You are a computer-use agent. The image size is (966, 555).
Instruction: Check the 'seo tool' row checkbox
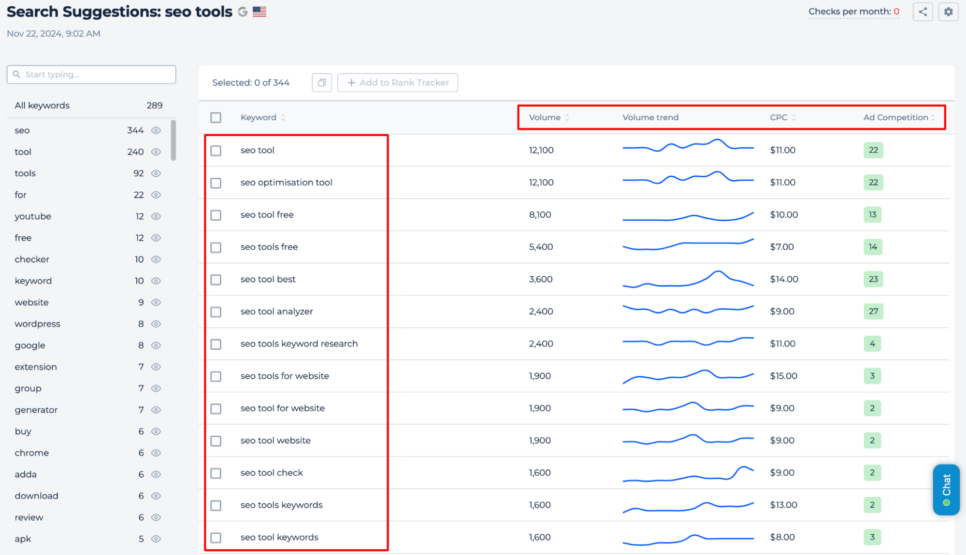pyautogui.click(x=216, y=151)
